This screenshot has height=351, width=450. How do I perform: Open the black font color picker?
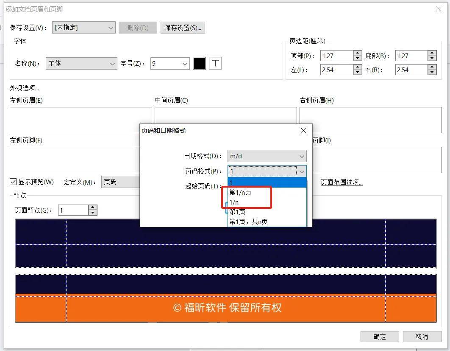point(199,63)
